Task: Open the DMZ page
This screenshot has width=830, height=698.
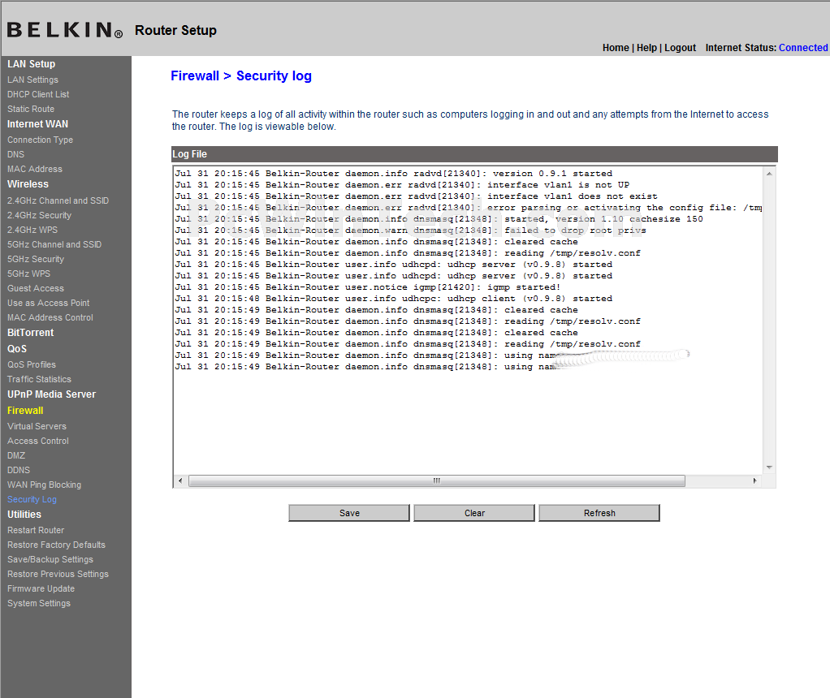Action: point(16,455)
